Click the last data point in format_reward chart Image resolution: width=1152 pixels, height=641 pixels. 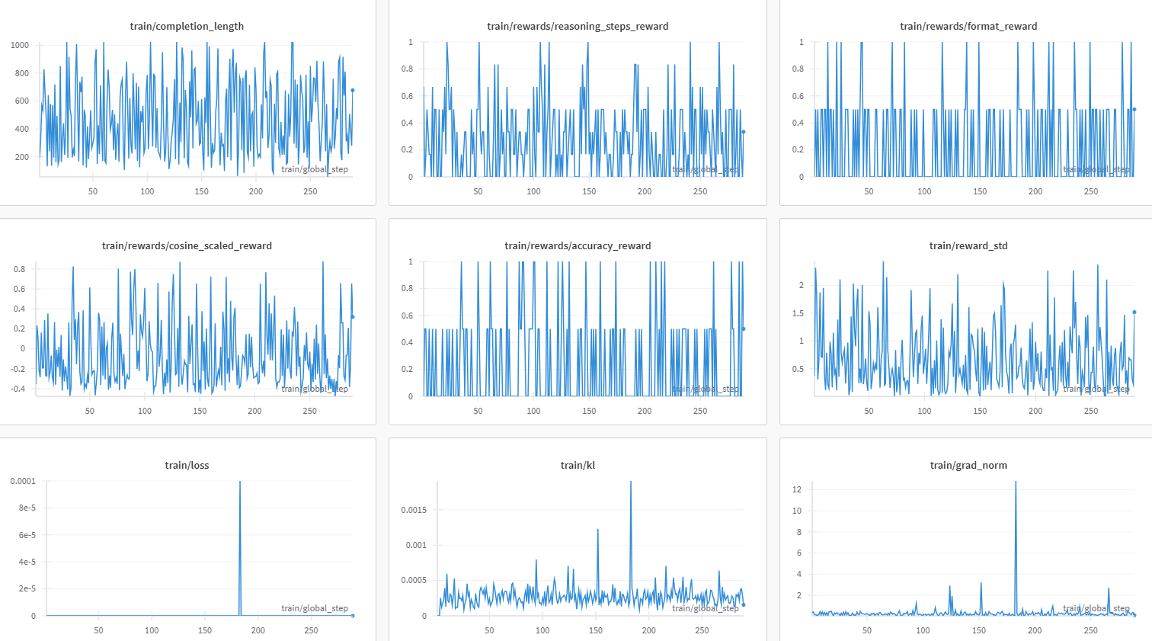[x=1134, y=109]
